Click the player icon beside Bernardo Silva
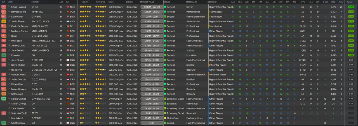The image size is (358, 126). [x=9, y=12]
